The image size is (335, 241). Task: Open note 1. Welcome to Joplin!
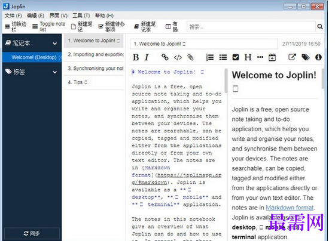click(x=93, y=41)
